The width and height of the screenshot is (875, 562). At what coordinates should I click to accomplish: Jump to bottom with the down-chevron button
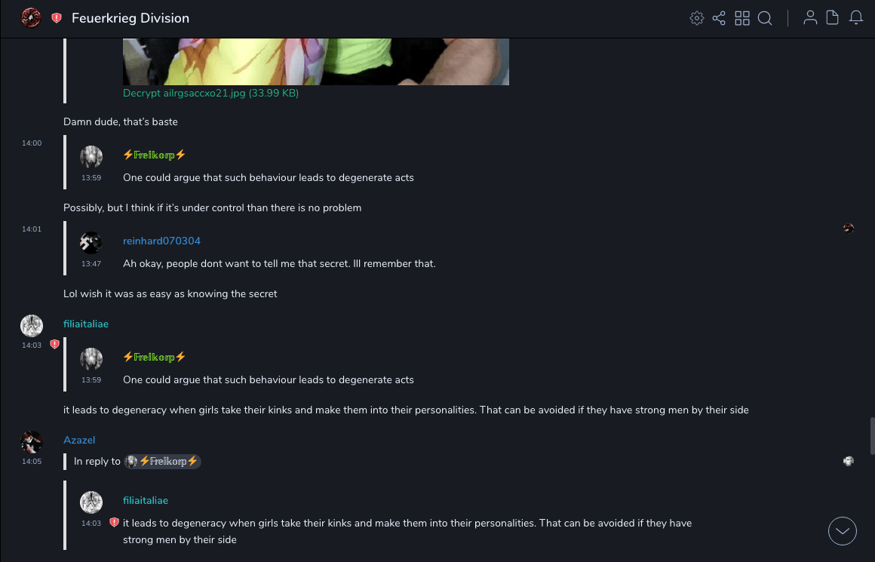click(843, 531)
